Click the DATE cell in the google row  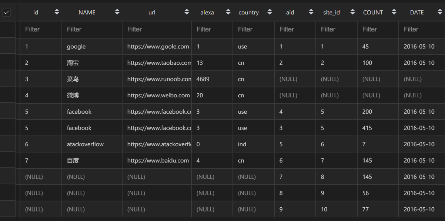pyautogui.click(x=422, y=47)
